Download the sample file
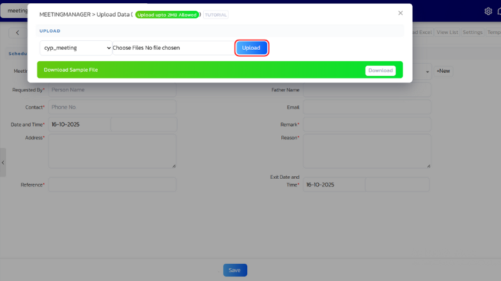Screen dimensions: 501x281 [x=380, y=70]
